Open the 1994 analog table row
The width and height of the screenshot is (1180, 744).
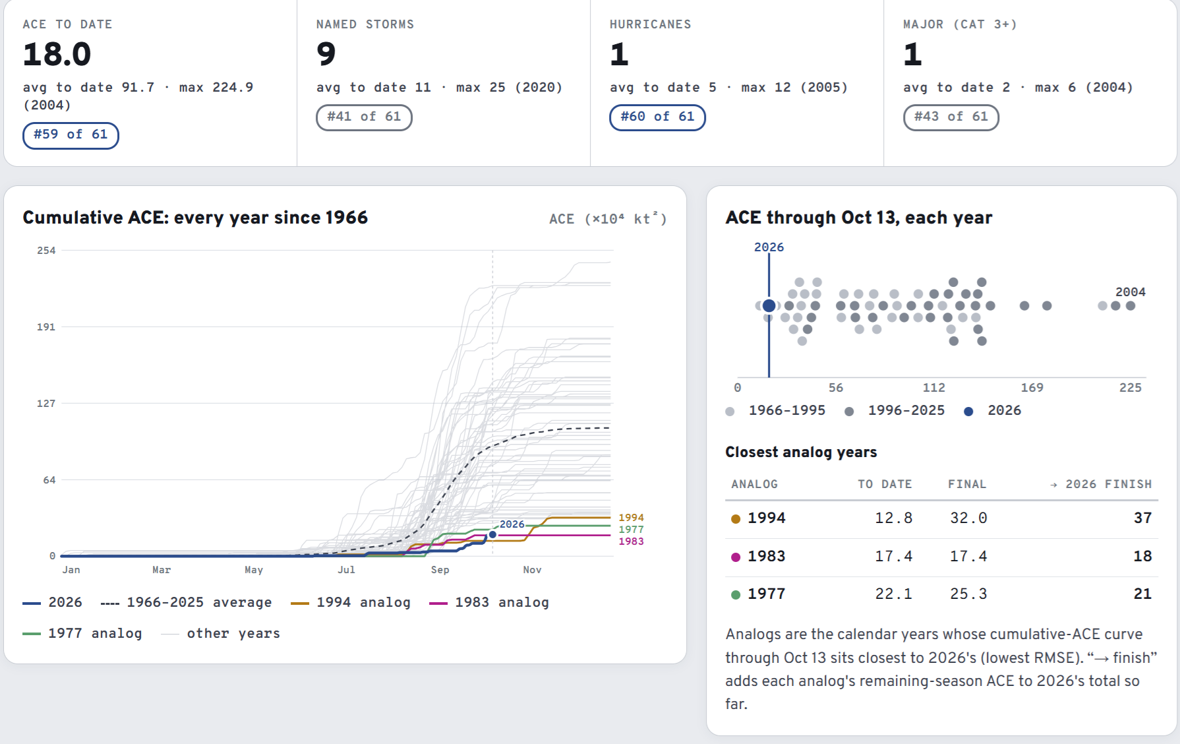[941, 518]
